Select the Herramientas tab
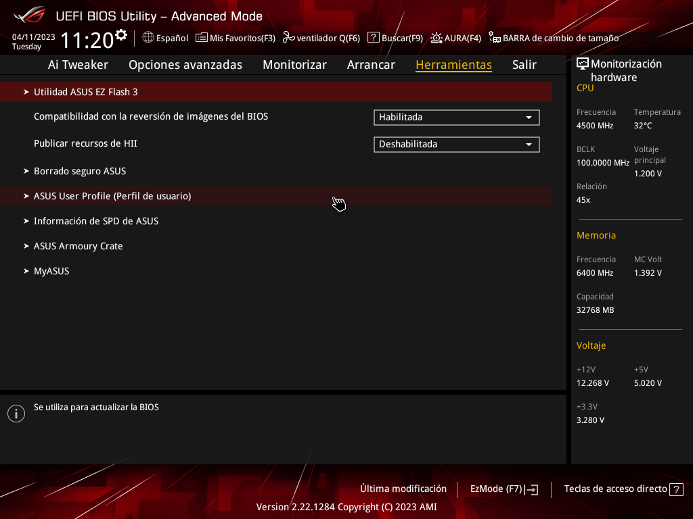693x519 pixels. [453, 65]
